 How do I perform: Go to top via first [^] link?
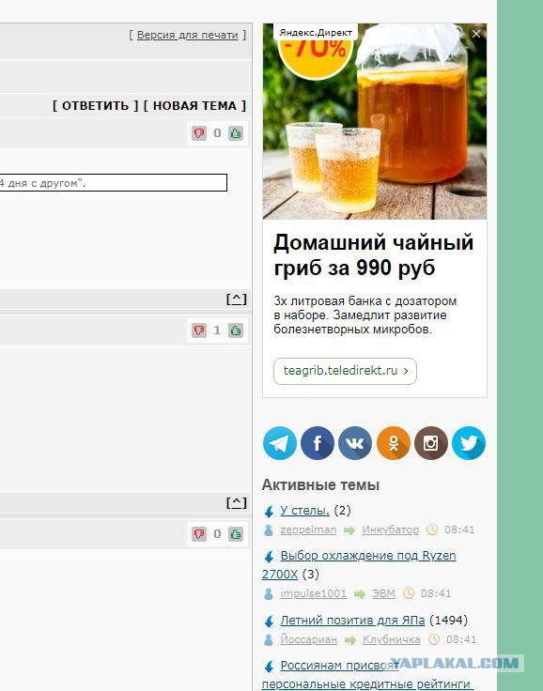(237, 299)
